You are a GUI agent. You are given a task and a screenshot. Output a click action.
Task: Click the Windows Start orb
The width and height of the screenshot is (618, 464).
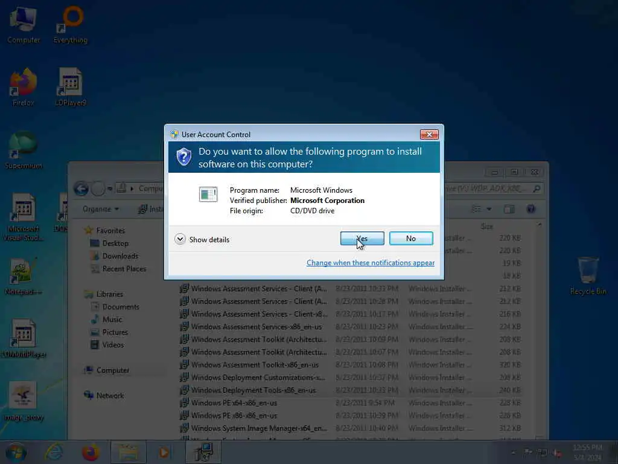click(16, 452)
